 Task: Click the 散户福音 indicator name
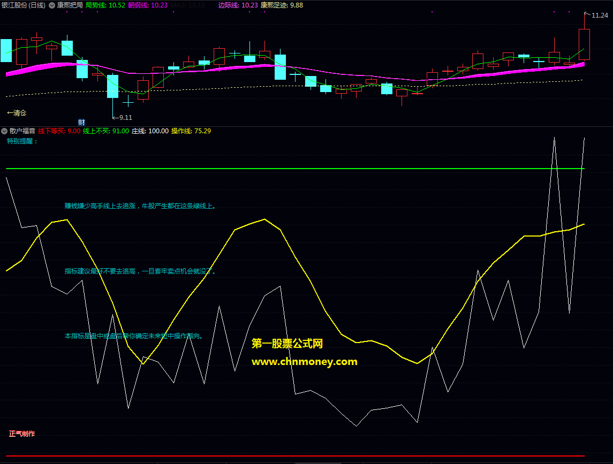tap(22, 131)
